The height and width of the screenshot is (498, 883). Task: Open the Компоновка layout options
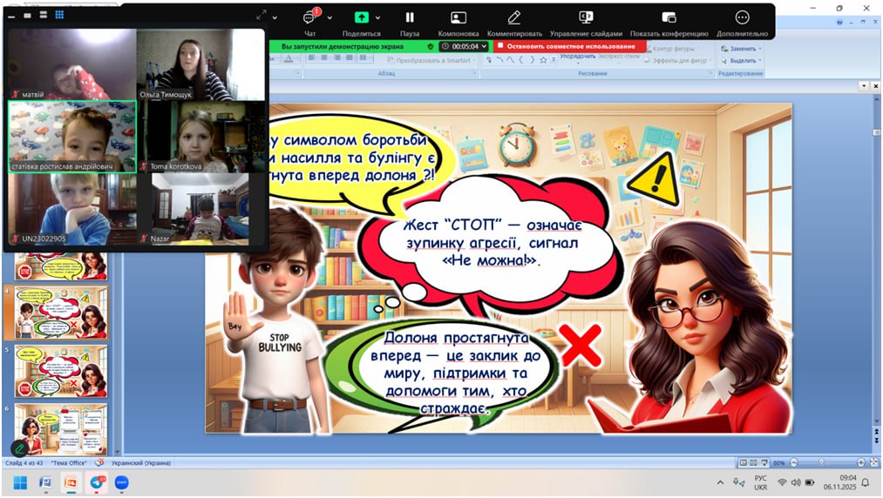458,18
